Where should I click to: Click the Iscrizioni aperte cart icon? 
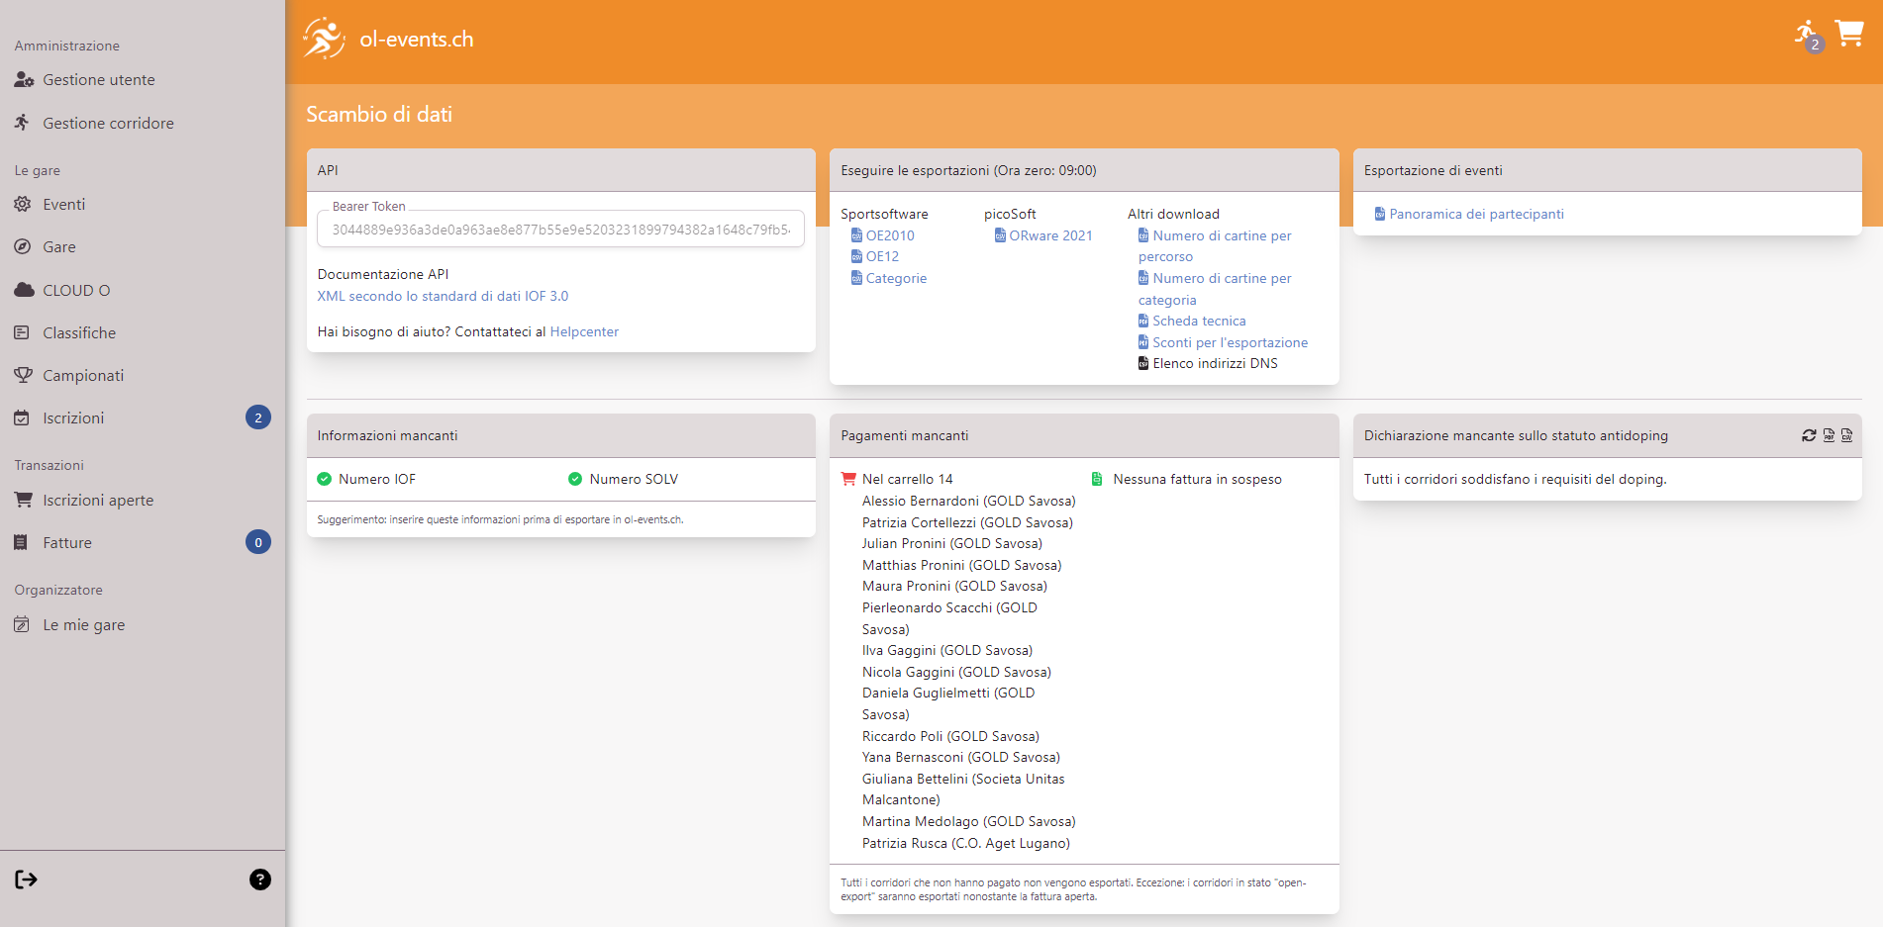23,500
